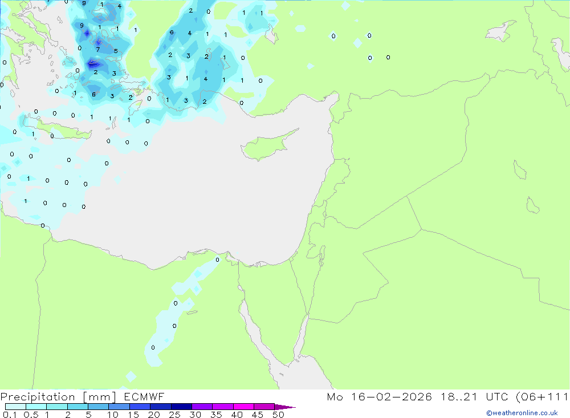This screenshot has height=418, width=570.
Task: Click the 'Precipitation' title text
Action: click(38, 397)
